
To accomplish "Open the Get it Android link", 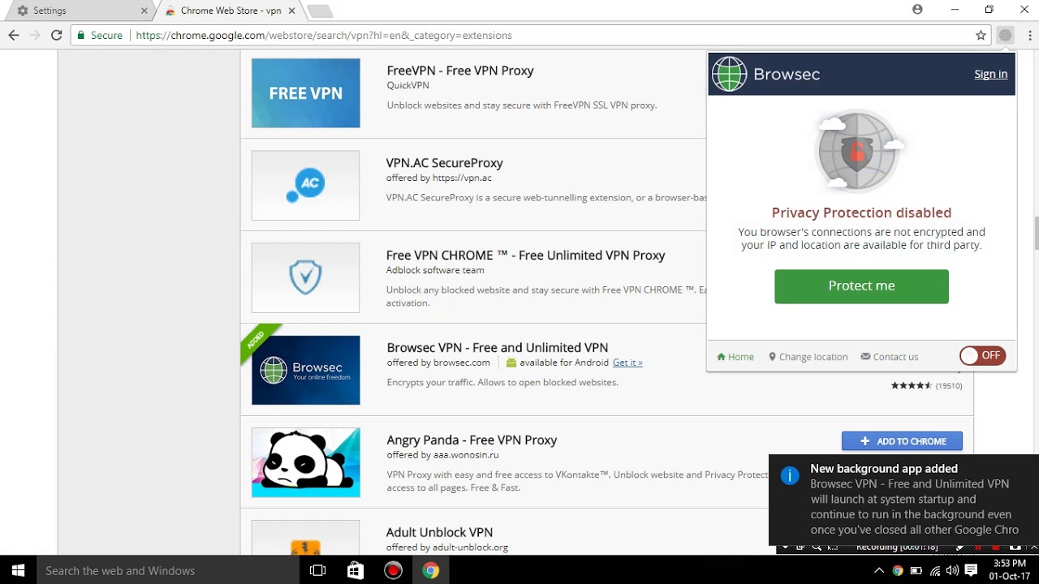I will 627,363.
